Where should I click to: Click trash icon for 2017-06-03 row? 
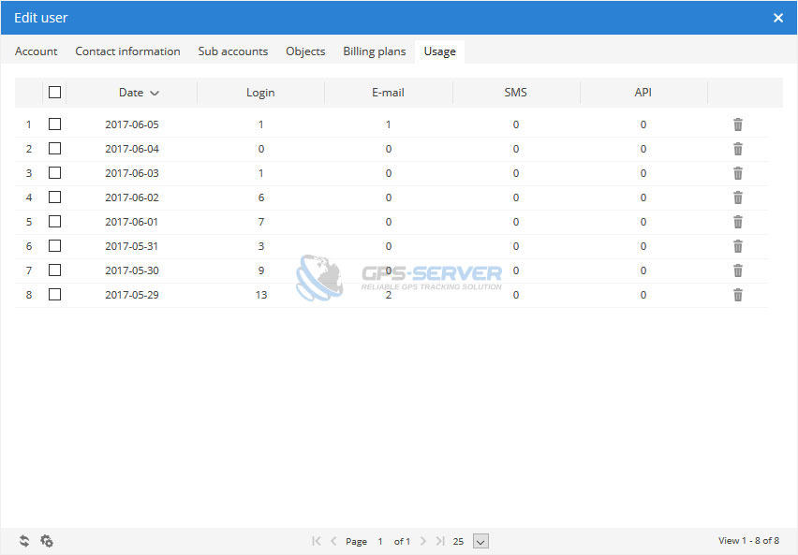[738, 173]
